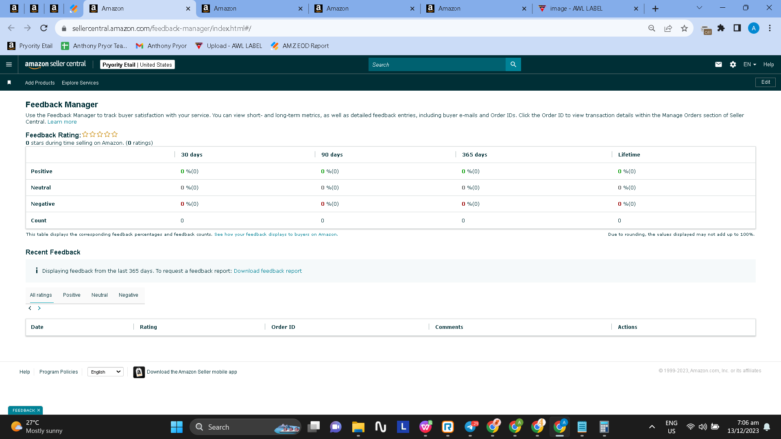Open the Pryority Etail bookmark
The height and width of the screenshot is (439, 781).
(30, 46)
